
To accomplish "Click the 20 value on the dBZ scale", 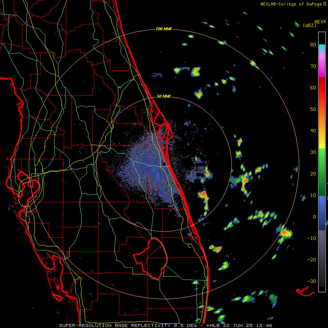I will 313,173.
